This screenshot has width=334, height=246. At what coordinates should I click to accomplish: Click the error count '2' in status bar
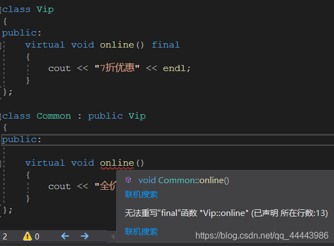click(5, 236)
